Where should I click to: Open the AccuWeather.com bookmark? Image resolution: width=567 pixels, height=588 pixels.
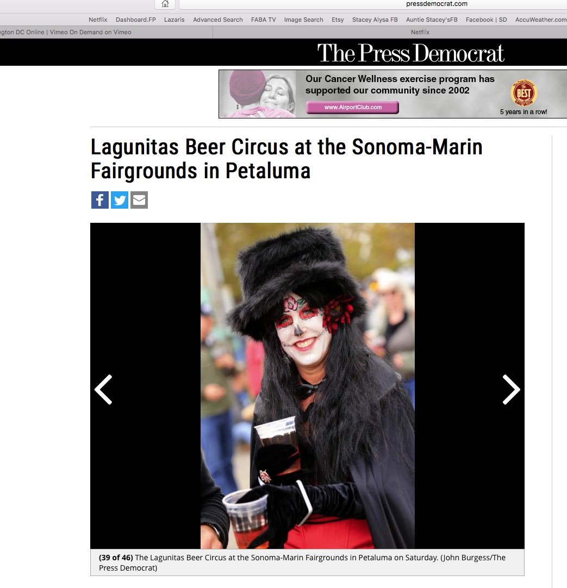click(x=541, y=20)
